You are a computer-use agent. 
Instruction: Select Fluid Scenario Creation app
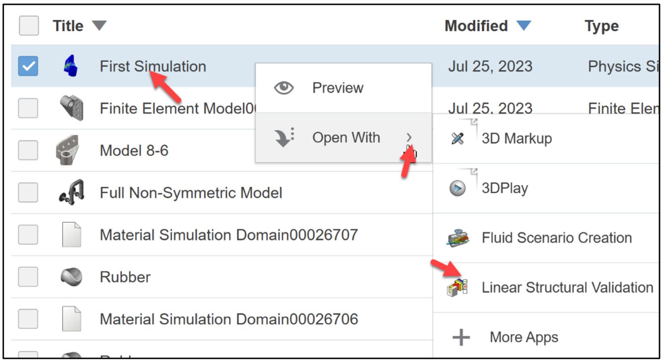[556, 237]
